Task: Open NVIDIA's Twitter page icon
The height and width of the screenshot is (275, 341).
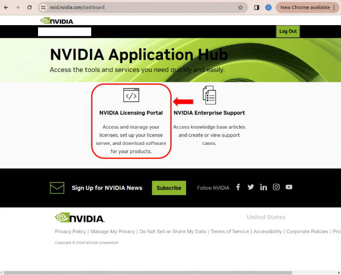Action: click(x=250, y=187)
